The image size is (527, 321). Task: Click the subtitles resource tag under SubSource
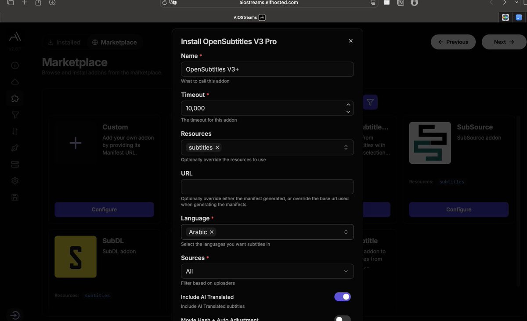tap(452, 182)
